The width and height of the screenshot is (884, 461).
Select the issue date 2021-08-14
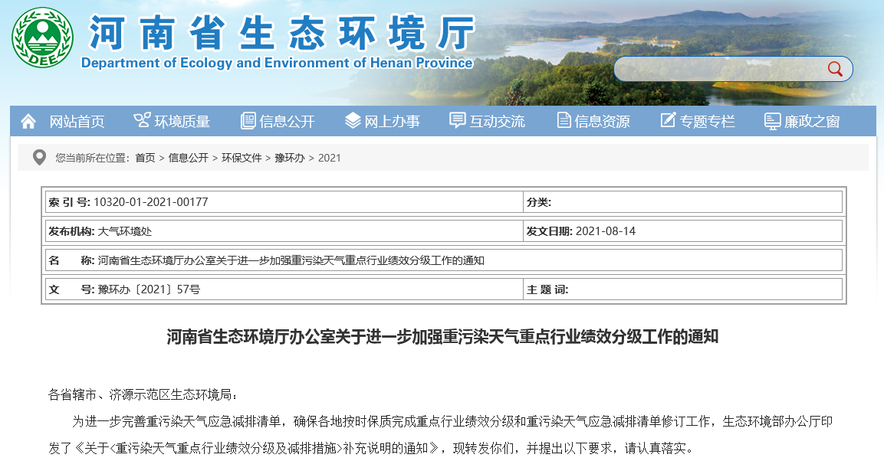[606, 231]
